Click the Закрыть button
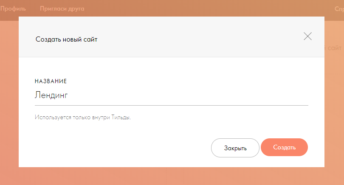Viewport: 344px width, 185px height. [x=235, y=148]
